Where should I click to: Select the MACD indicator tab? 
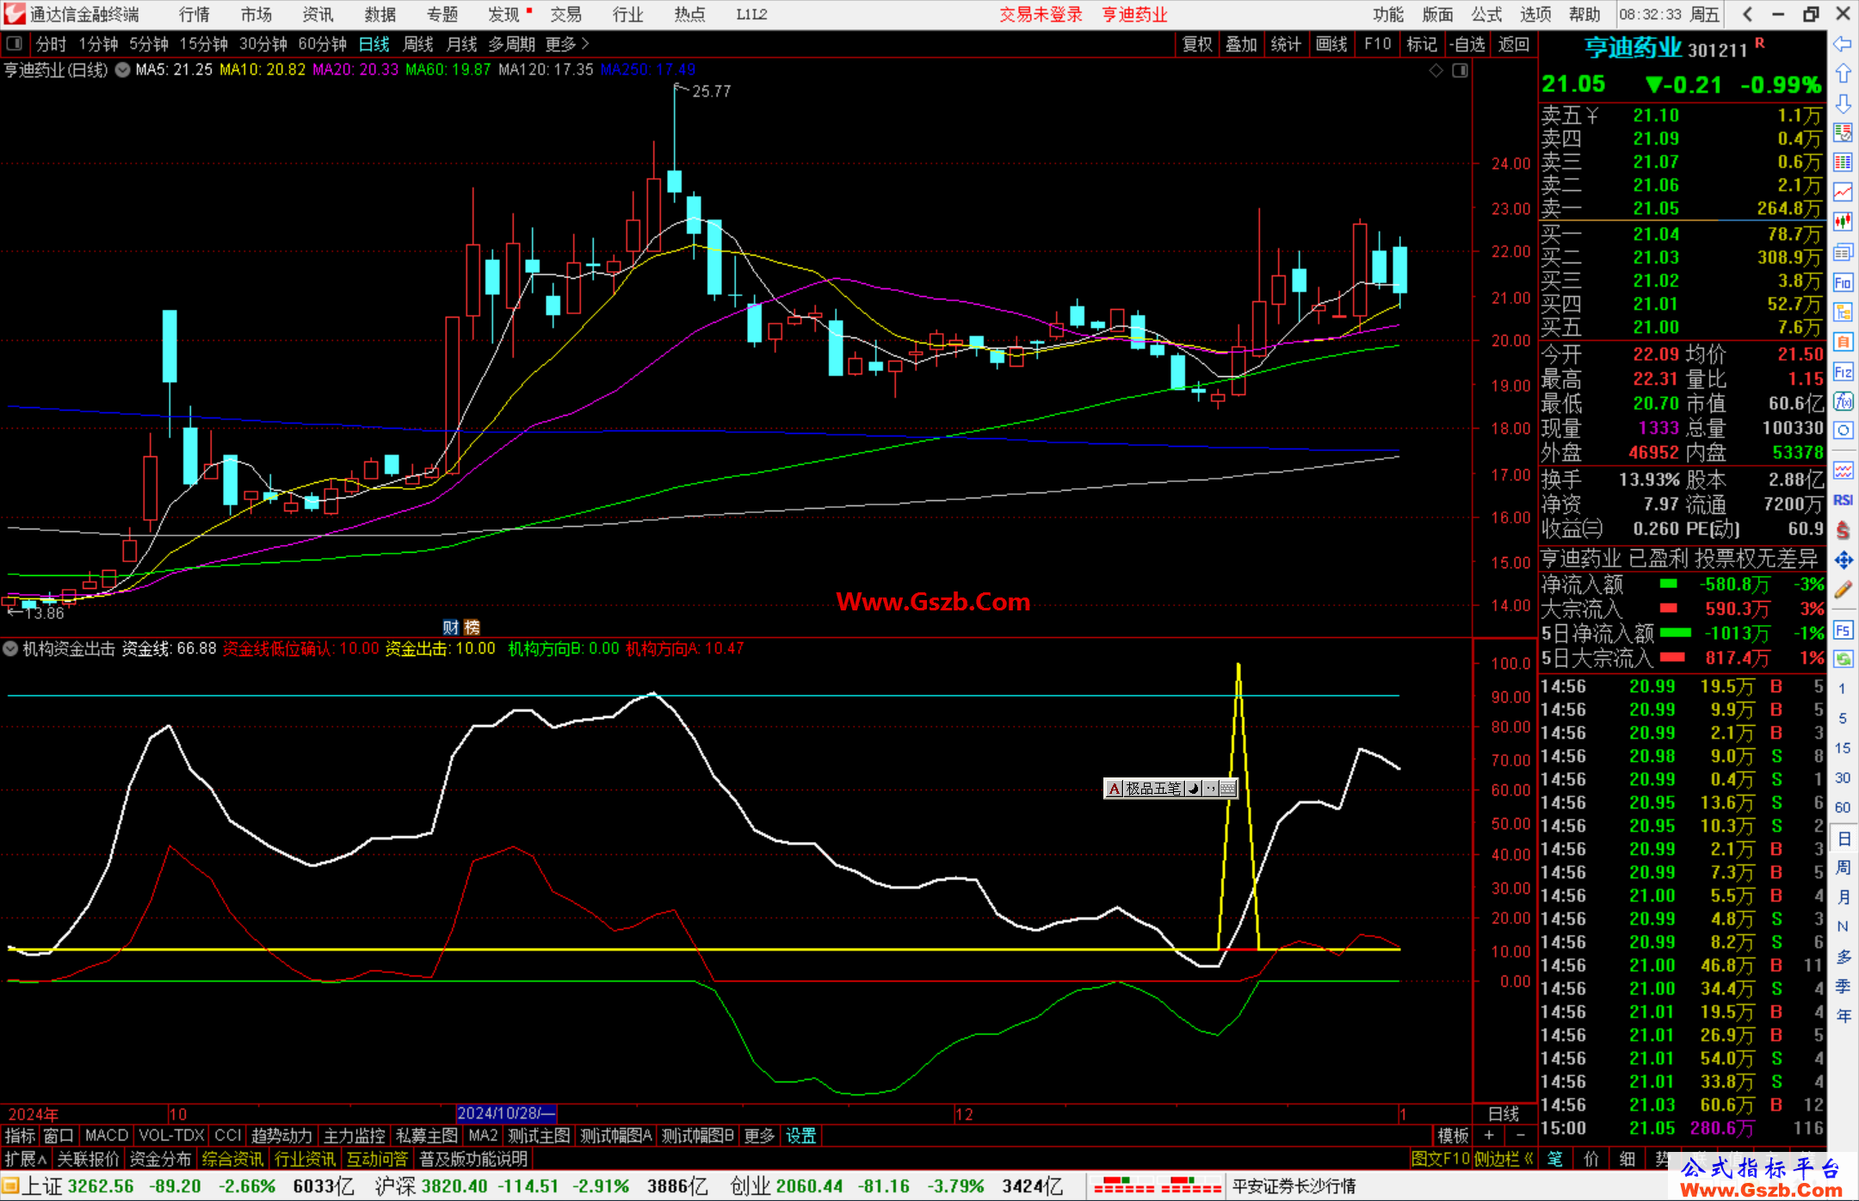(107, 1136)
